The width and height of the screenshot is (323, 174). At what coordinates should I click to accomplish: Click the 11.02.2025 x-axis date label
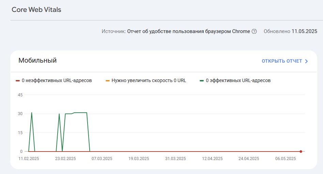click(x=29, y=159)
